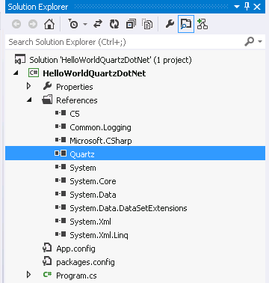Select the Common.Logging reference
Image resolution: width=269 pixels, height=283 pixels.
pyautogui.click(x=100, y=127)
